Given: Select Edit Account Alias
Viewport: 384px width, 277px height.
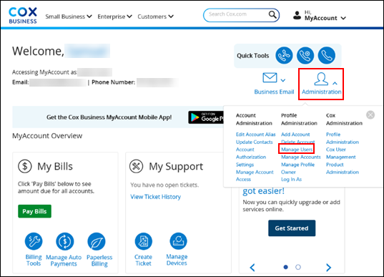Looking at the screenshot, I should tap(256, 135).
